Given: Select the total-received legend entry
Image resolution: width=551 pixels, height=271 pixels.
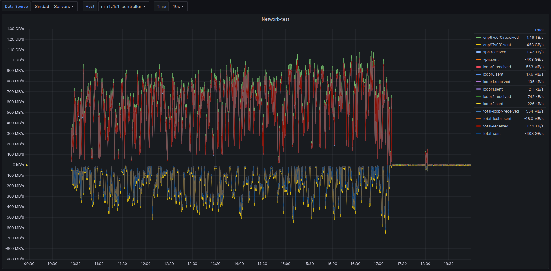Looking at the screenshot, I should tap(495, 126).
